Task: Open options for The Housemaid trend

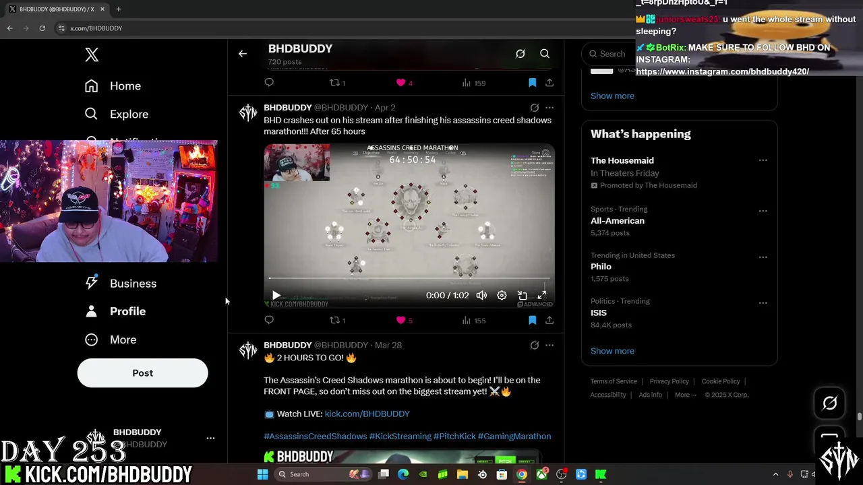Action: click(x=763, y=160)
